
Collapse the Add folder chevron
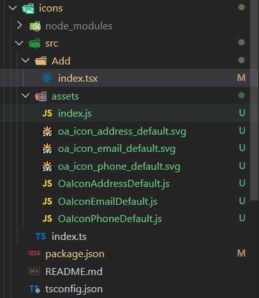(x=26, y=61)
